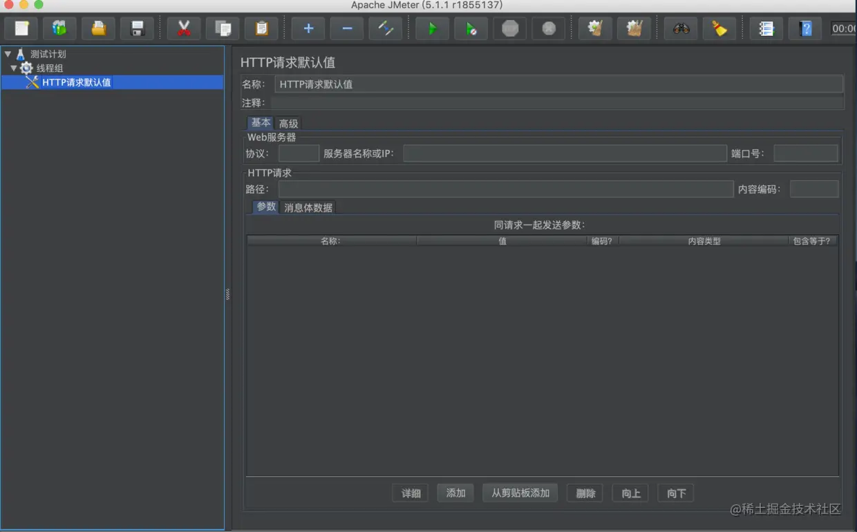Viewport: 857px width, 532px height.
Task: Select the 测试计划 tree item
Action: 48,54
